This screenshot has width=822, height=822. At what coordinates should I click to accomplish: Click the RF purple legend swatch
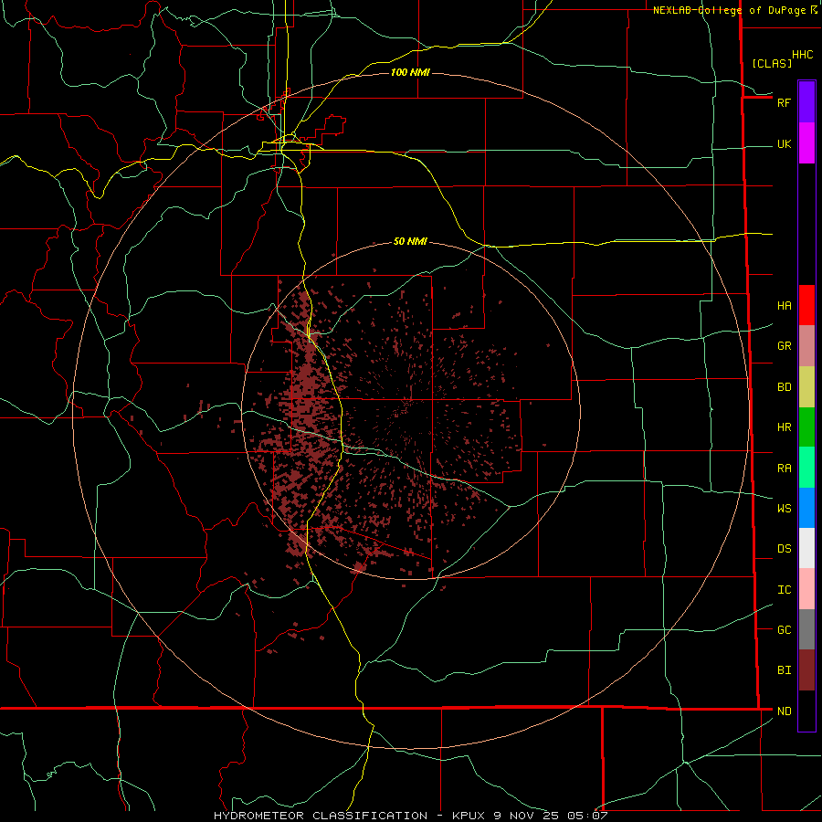tap(806, 101)
